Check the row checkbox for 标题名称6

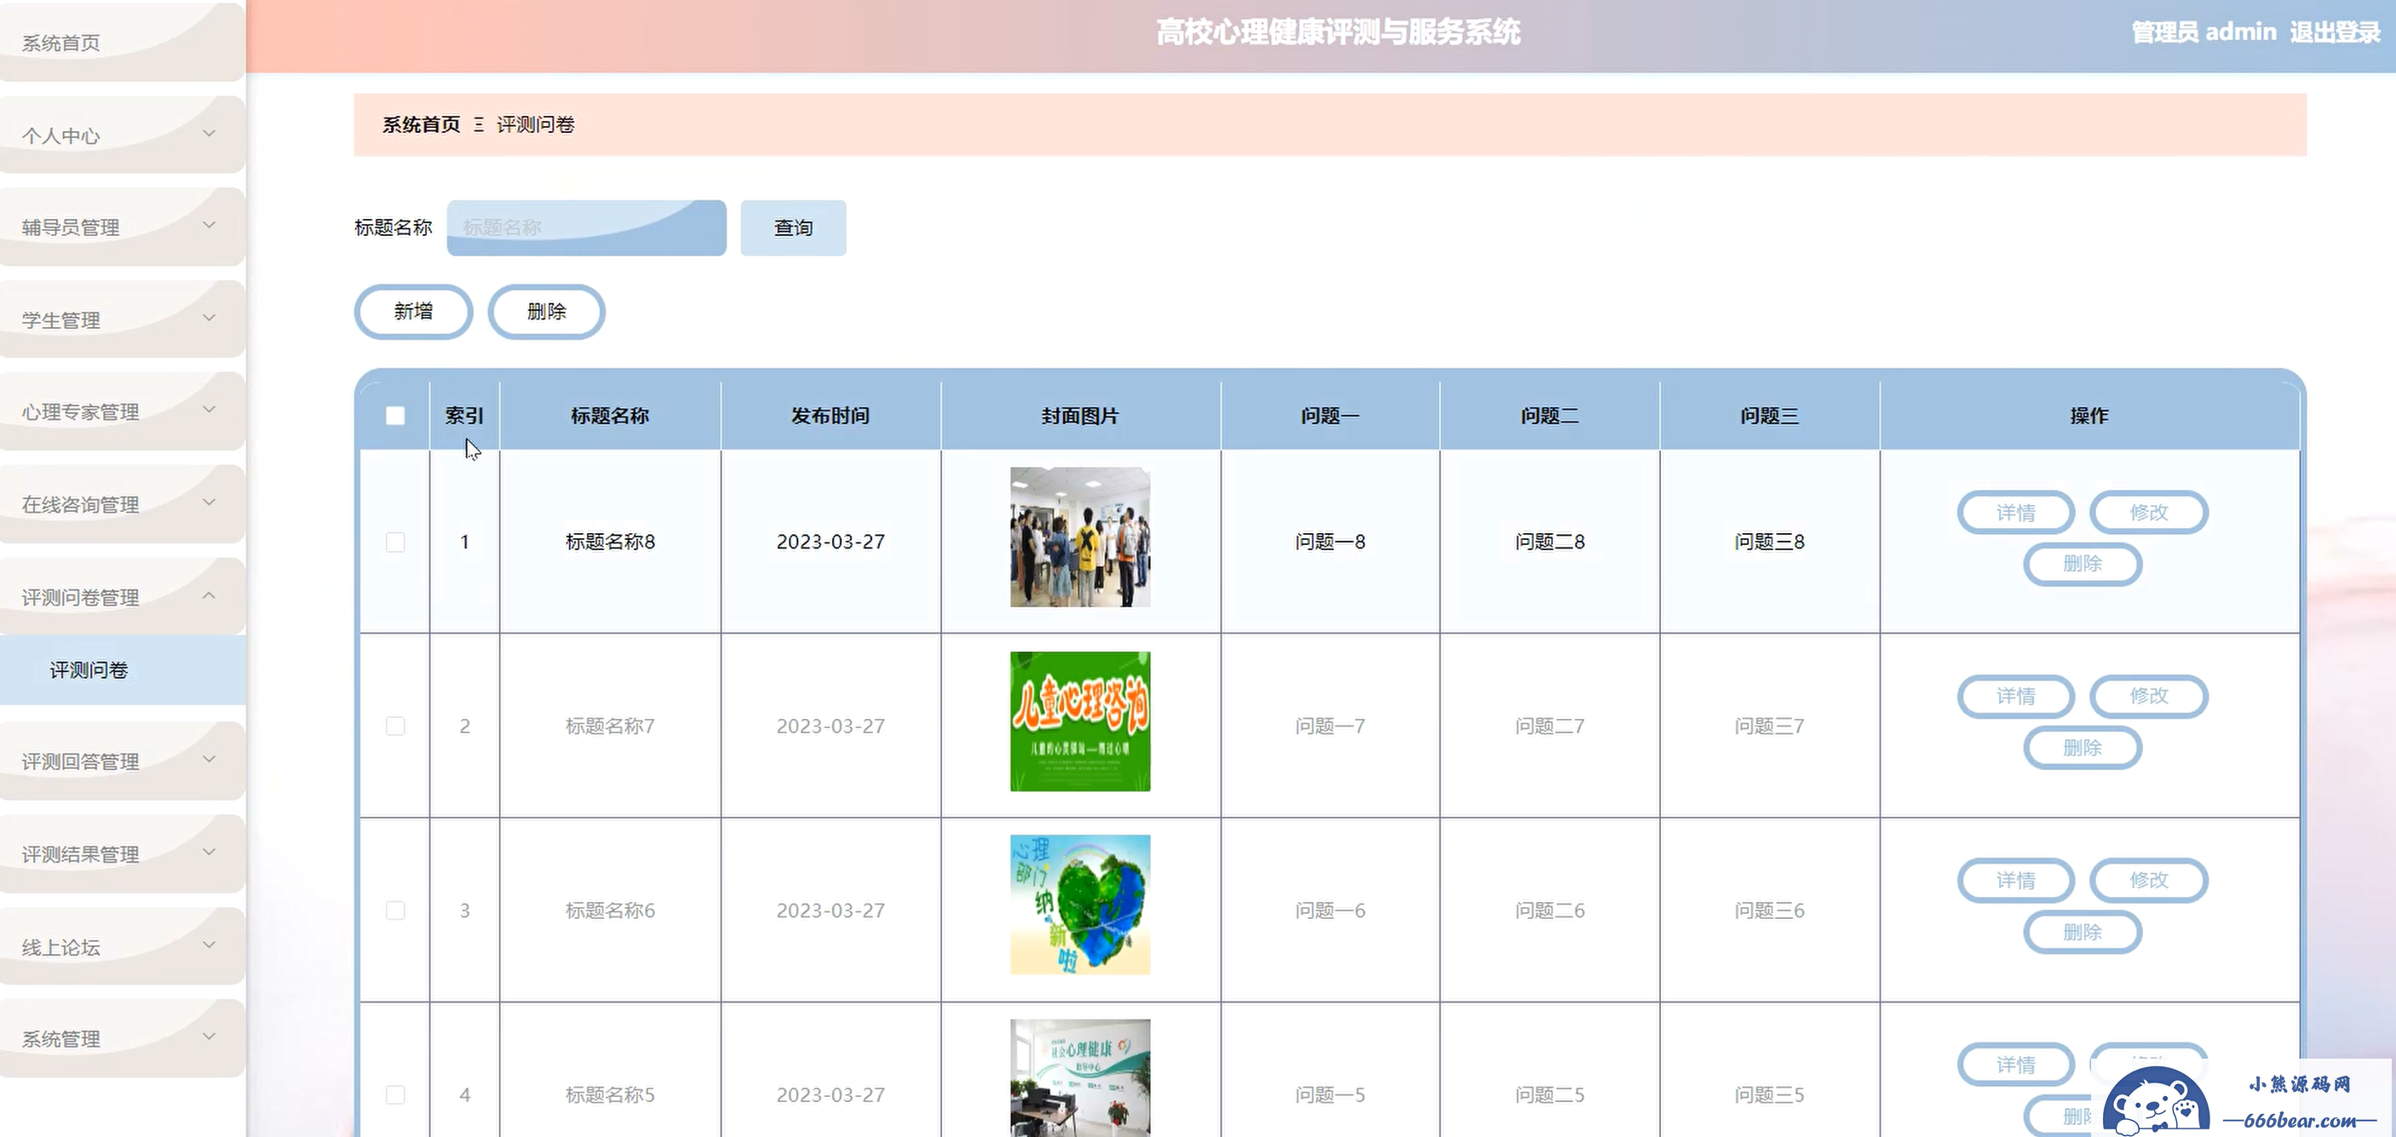(x=395, y=910)
